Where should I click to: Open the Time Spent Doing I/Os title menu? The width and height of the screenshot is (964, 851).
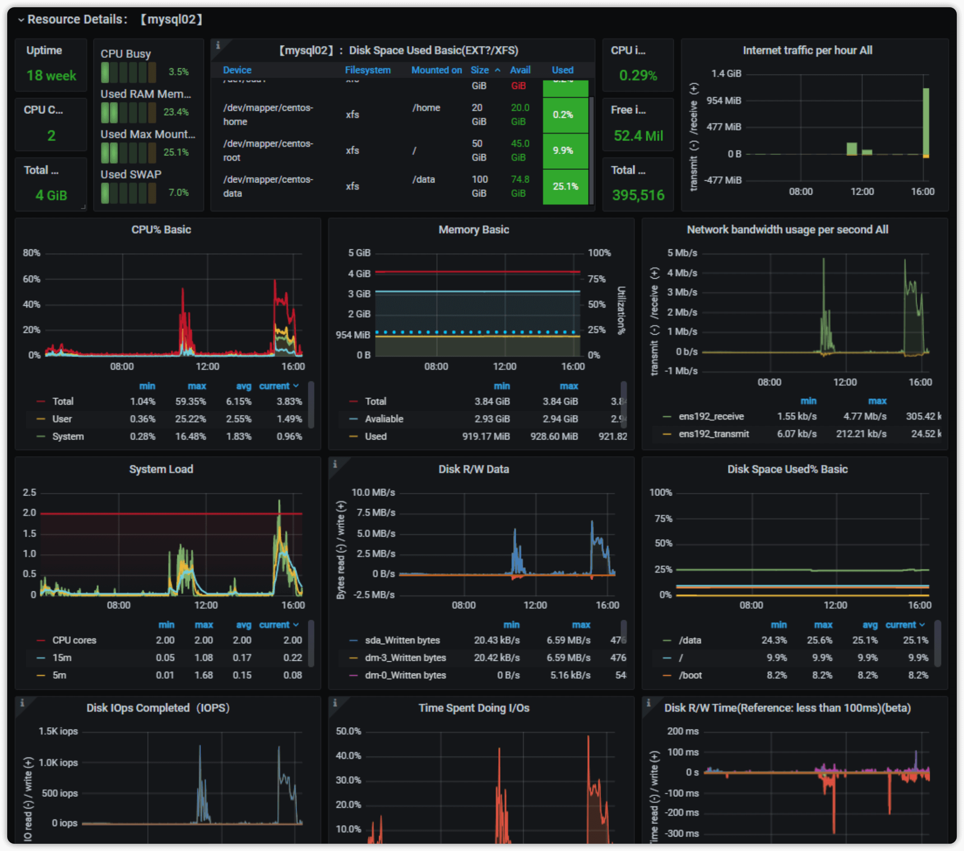[x=473, y=708]
